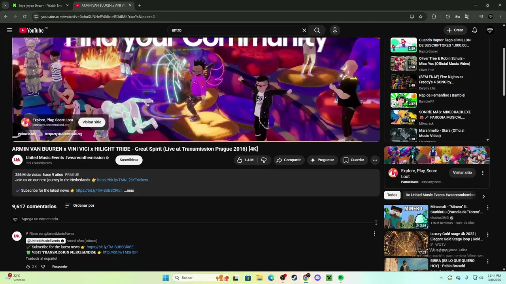
Task: Click Crear create button
Action: tap(455, 30)
